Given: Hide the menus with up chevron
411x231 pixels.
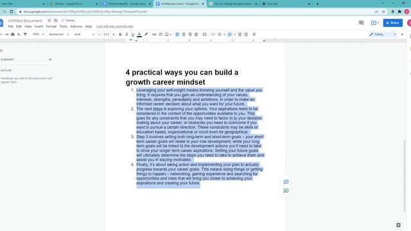Looking at the screenshot, I should [402, 34].
